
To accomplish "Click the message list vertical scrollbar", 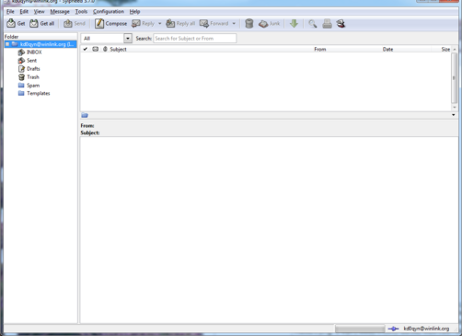I will pos(455,78).
